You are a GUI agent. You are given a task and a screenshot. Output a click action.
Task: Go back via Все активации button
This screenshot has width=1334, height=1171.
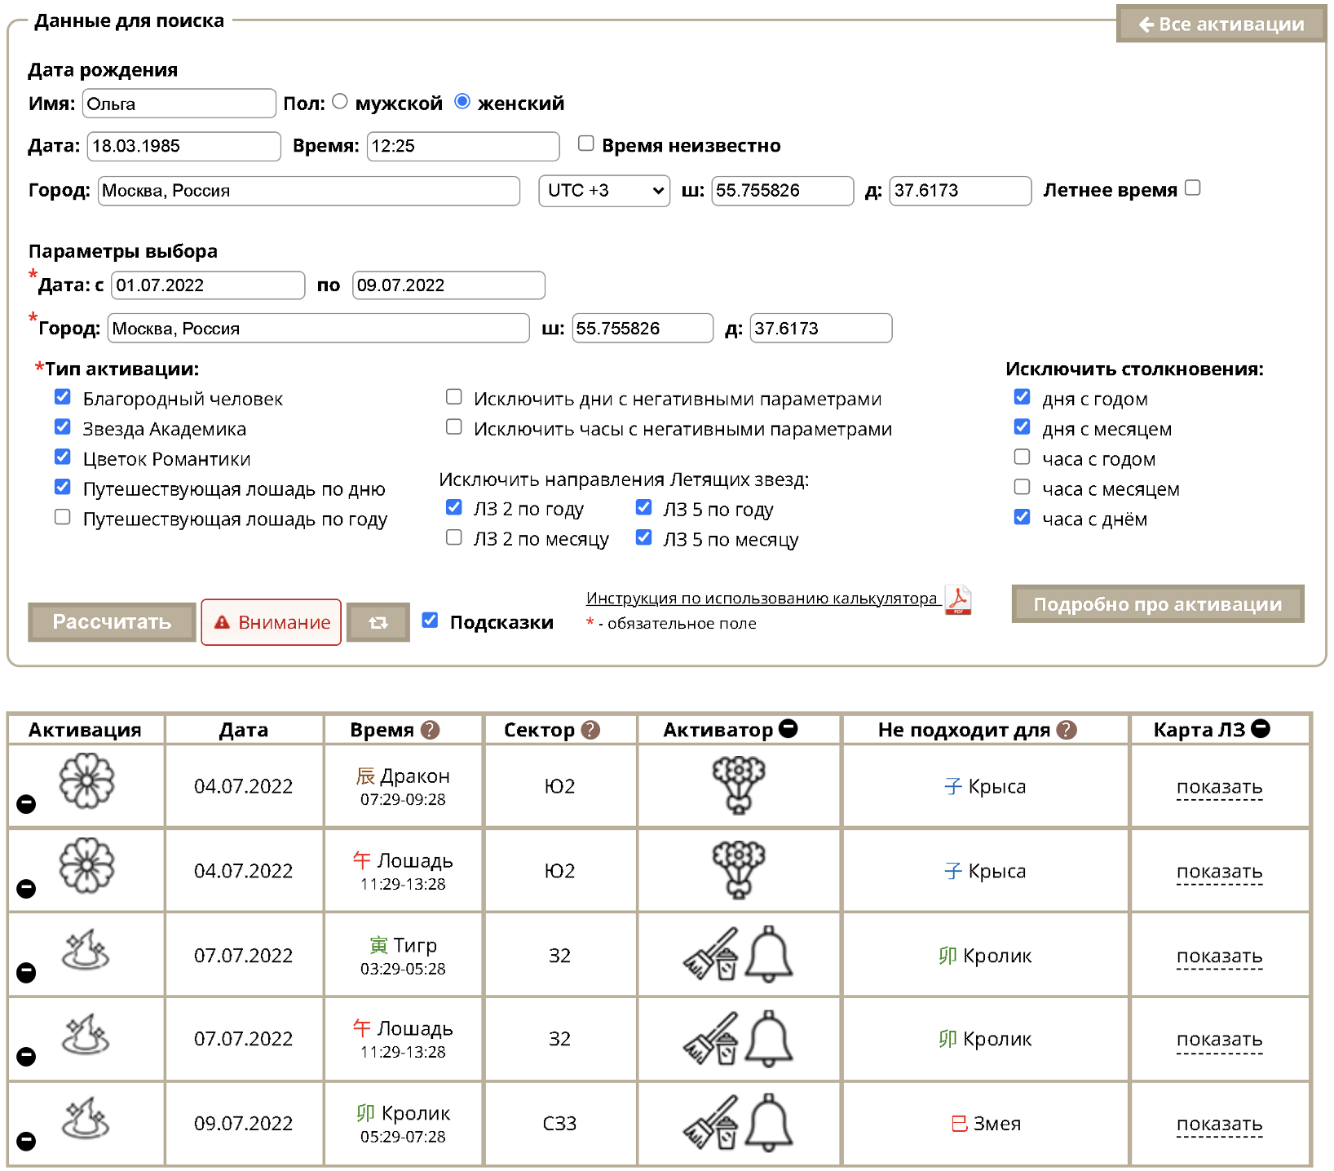[x=1221, y=24]
